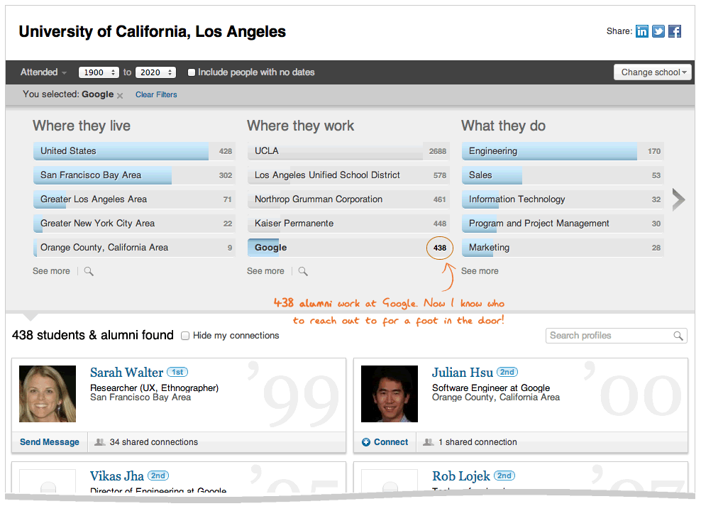This screenshot has height=511, width=701.
Task: Click the magnifier under Where they work
Action: click(303, 271)
